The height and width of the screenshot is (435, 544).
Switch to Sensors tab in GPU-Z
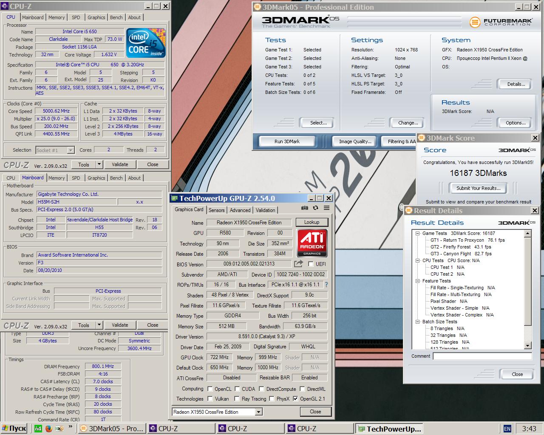tap(216, 210)
